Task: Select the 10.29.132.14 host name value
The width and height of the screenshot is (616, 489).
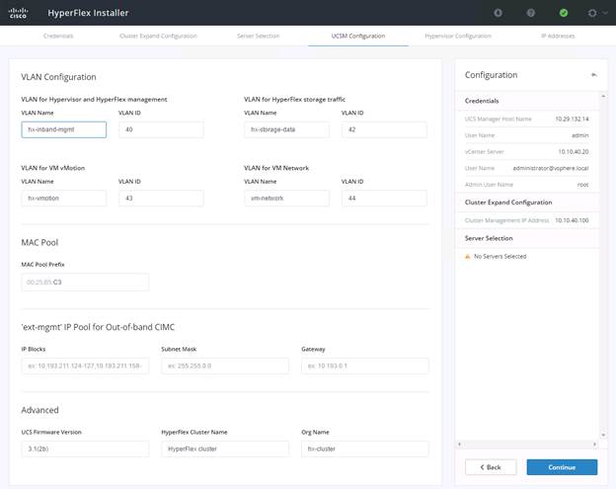Action: [x=572, y=119]
